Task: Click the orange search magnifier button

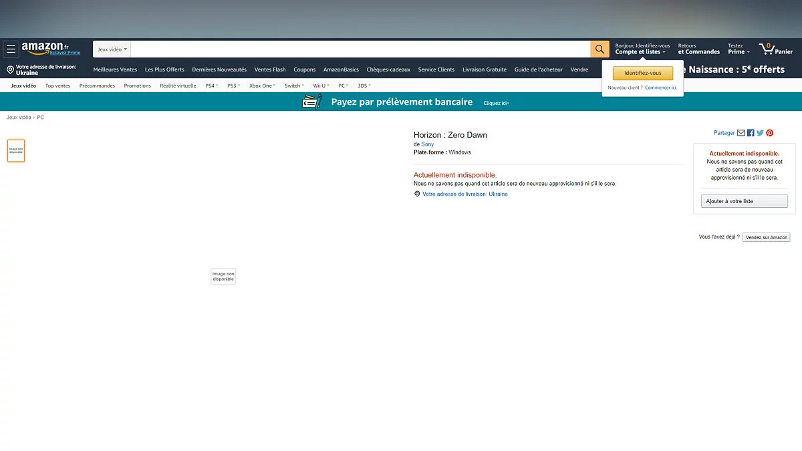Action: pyautogui.click(x=600, y=49)
